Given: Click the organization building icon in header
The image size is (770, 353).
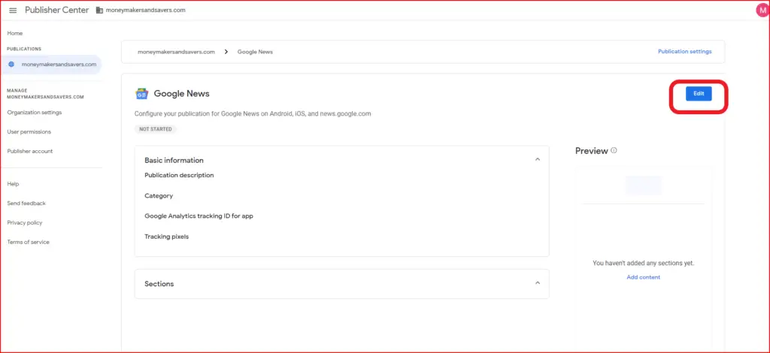Looking at the screenshot, I should point(100,10).
